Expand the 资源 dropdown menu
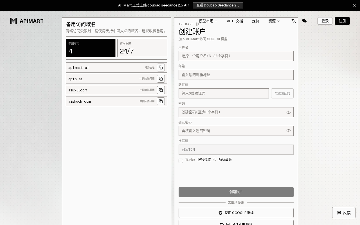This screenshot has height=225, width=360. coord(274,21)
